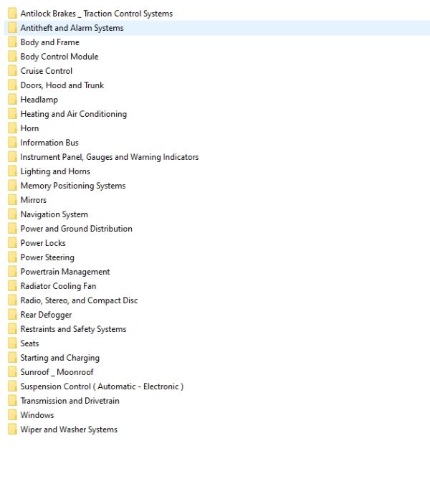The height and width of the screenshot is (489, 430).
Task: Click the 'Power Steering' folder name
Action: tap(47, 257)
